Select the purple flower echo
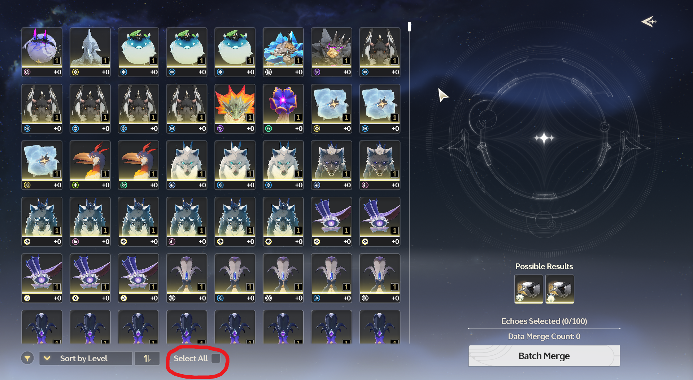 click(283, 109)
